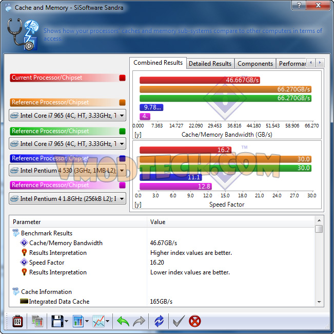Click the lightbulb icon beside 'Lower index values are better'
The width and height of the screenshot is (334, 334).
coord(24,272)
